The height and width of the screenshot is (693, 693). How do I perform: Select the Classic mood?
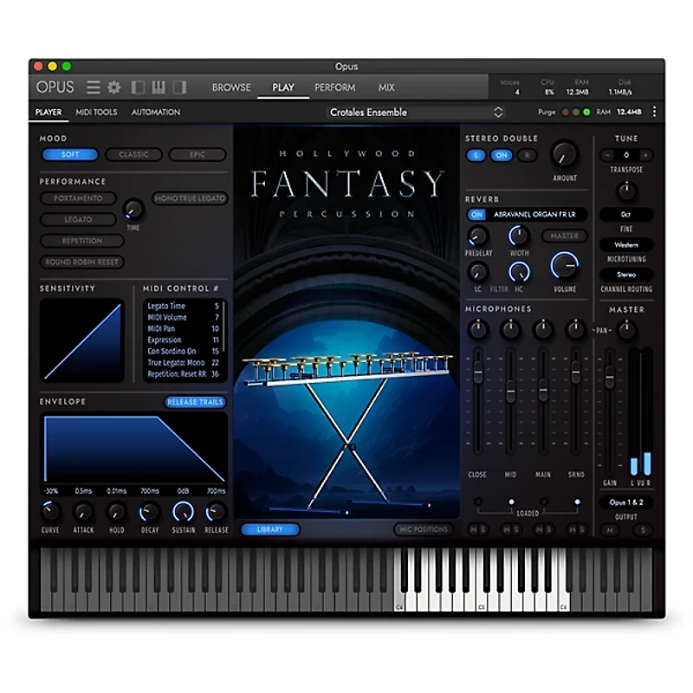pos(133,154)
